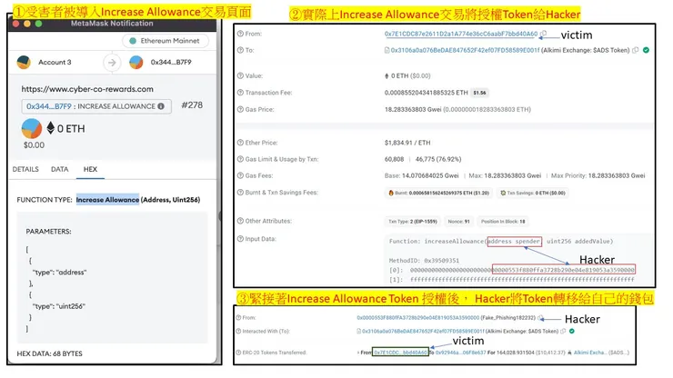Click the green verified checkmark in panel 2
The height and width of the screenshot is (378, 673).
pyautogui.click(x=646, y=50)
